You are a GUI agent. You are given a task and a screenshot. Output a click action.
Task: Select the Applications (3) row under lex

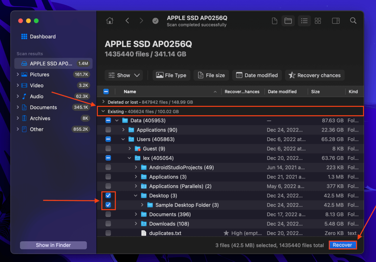(230, 177)
